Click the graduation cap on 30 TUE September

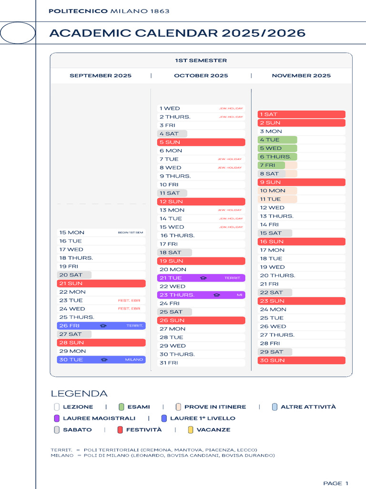(104, 360)
